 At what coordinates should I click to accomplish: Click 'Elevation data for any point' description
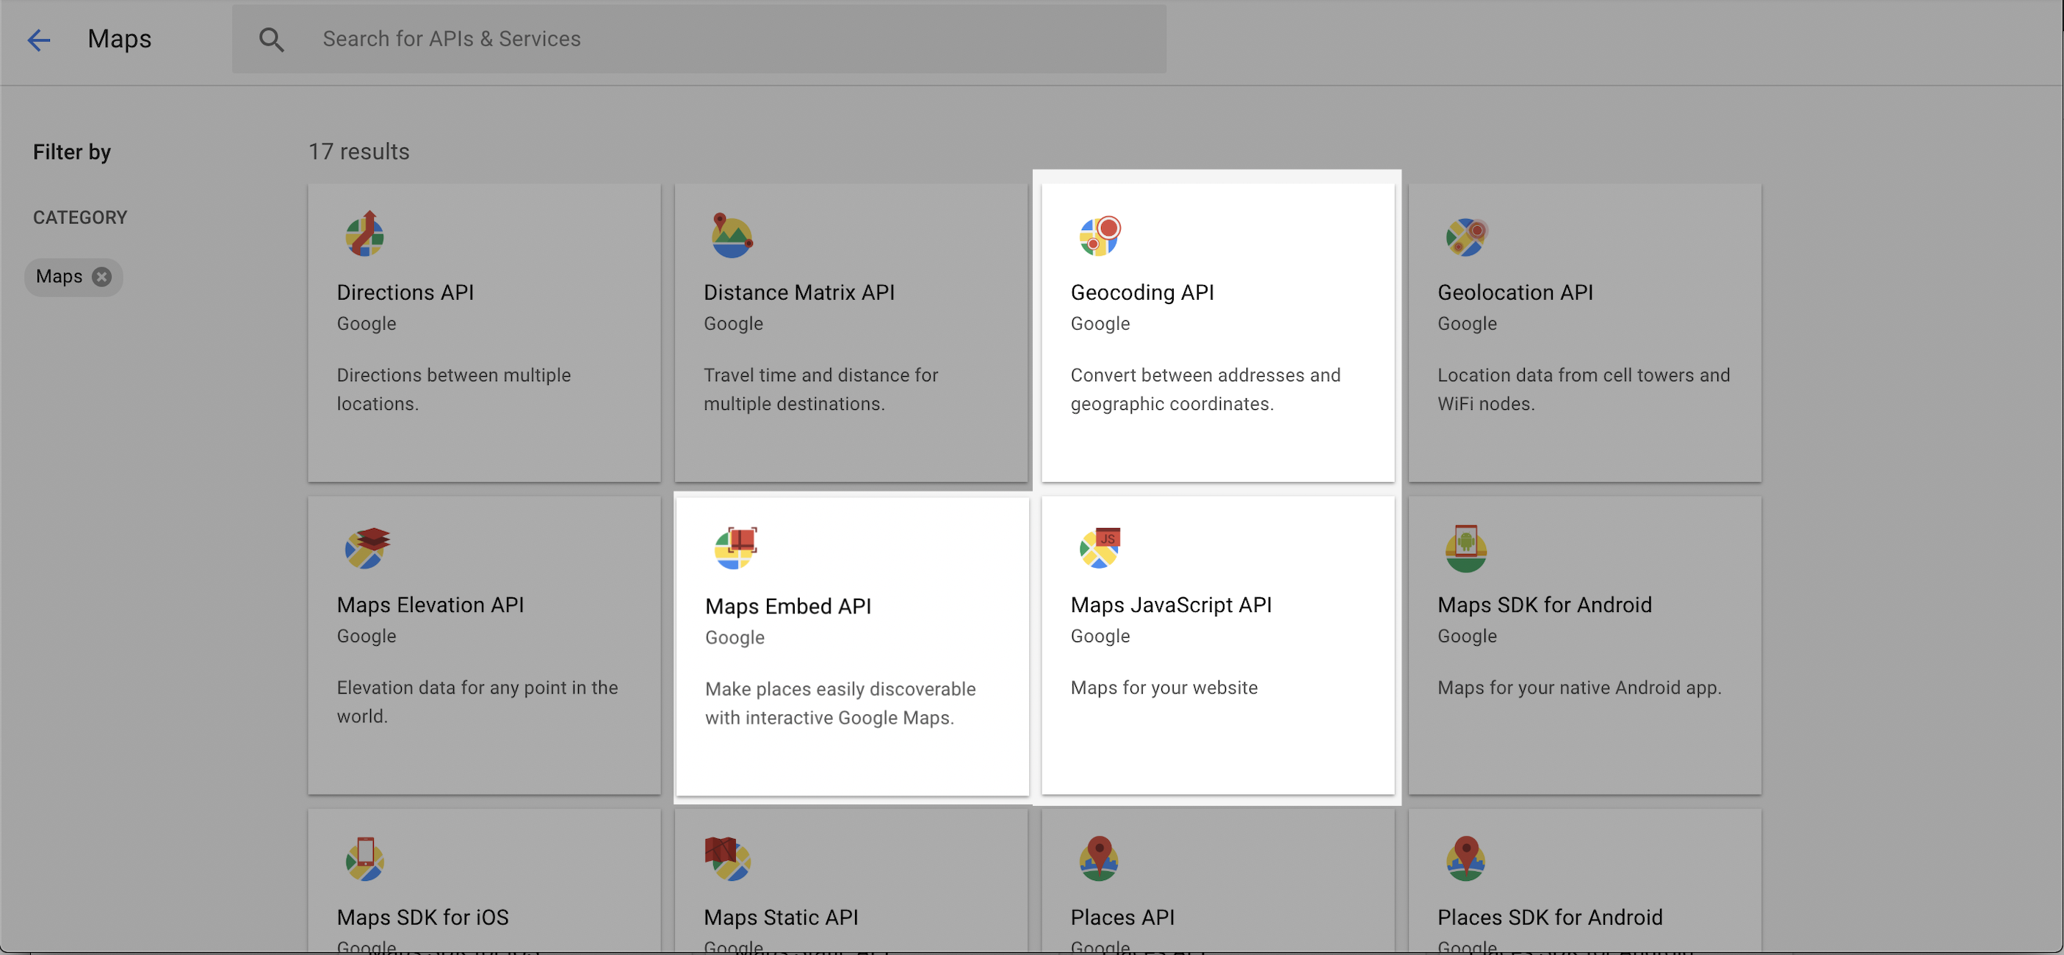(x=477, y=702)
